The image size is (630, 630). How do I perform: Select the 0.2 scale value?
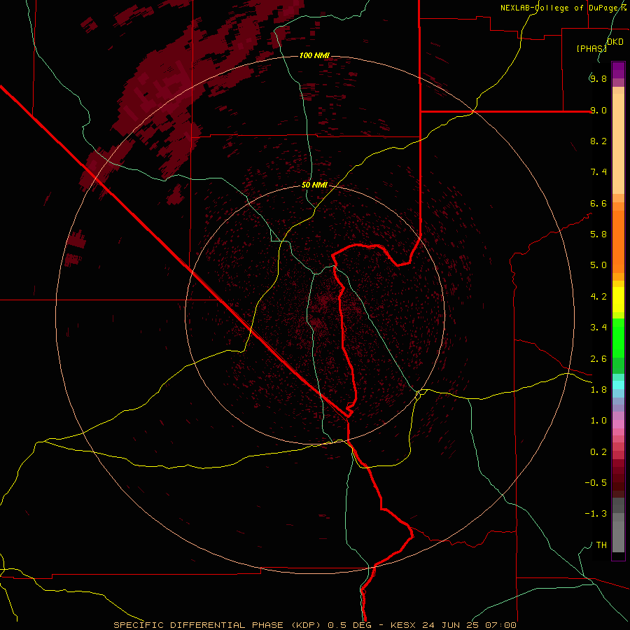tap(598, 452)
